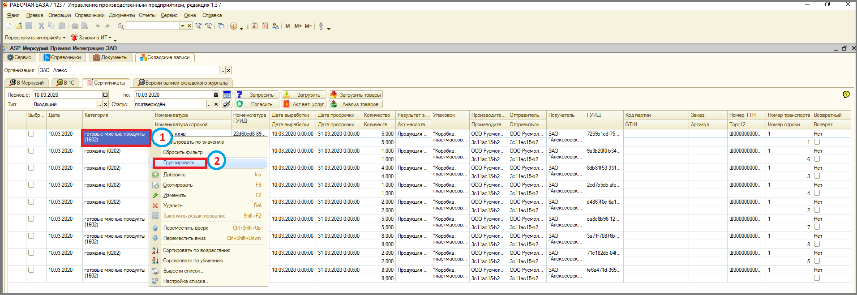The image size is (857, 295).
Task: Click the period selection calendar icon
Action: pyautogui.click(x=227, y=95)
